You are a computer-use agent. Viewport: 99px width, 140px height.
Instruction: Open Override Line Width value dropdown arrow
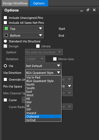point(69,79)
